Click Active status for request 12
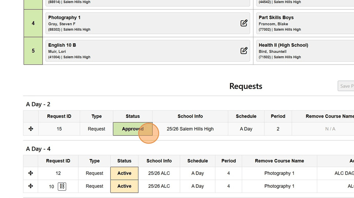The width and height of the screenshot is (354, 198). pyautogui.click(x=124, y=173)
